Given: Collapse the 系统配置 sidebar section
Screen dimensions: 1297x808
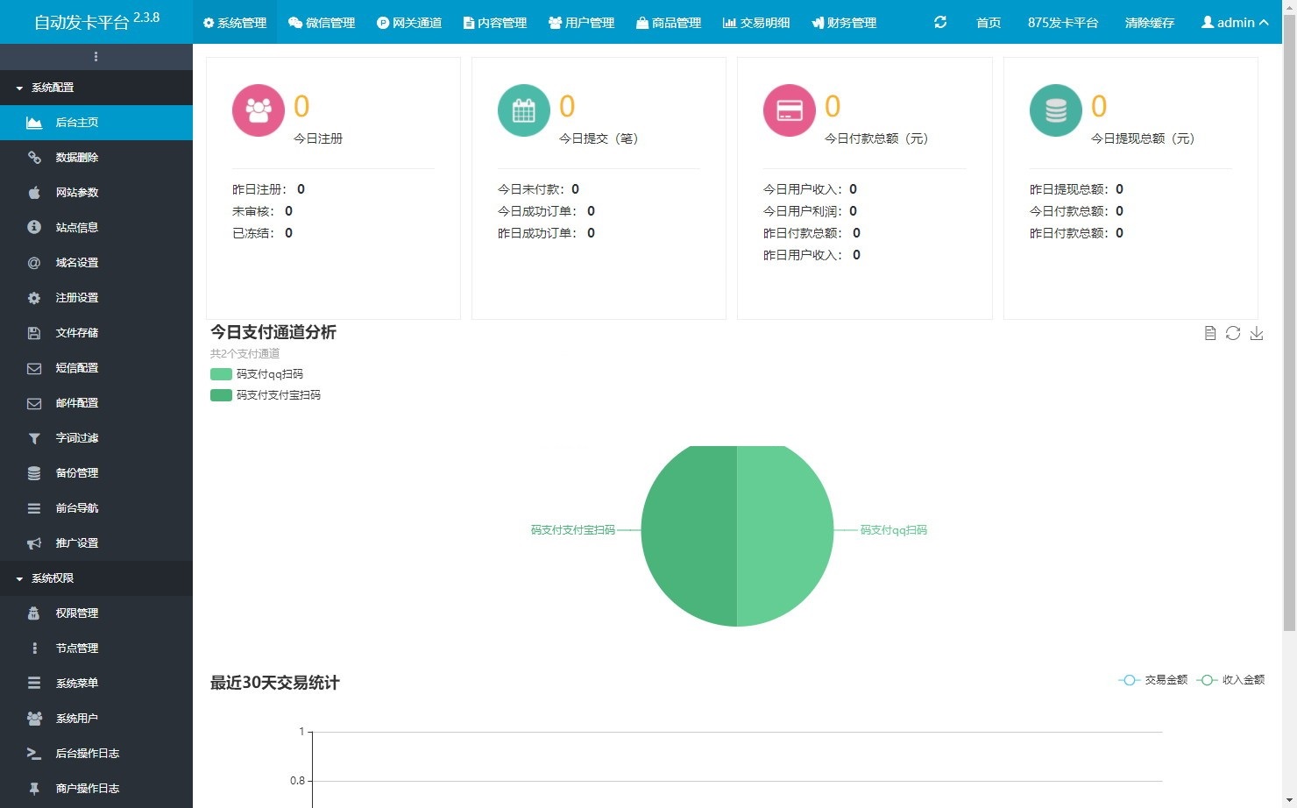Looking at the screenshot, I should 53,88.
